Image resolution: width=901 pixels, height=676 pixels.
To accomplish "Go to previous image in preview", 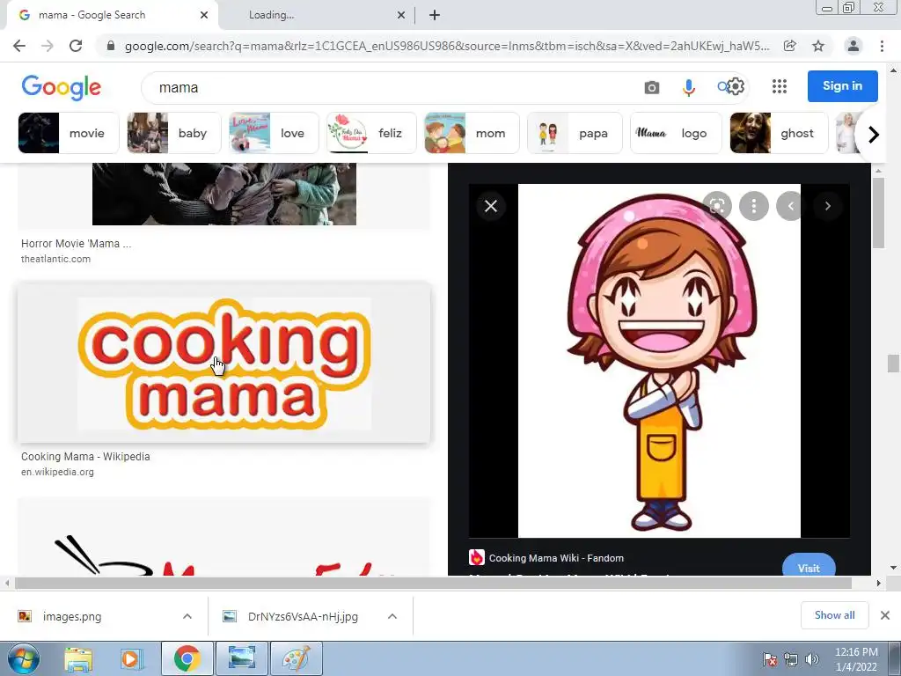I will click(x=791, y=206).
